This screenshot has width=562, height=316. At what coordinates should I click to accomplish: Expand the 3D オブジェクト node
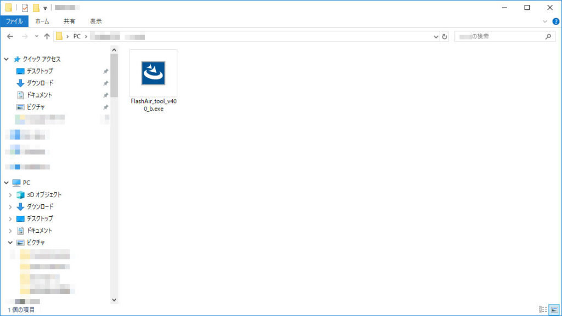[x=10, y=195]
